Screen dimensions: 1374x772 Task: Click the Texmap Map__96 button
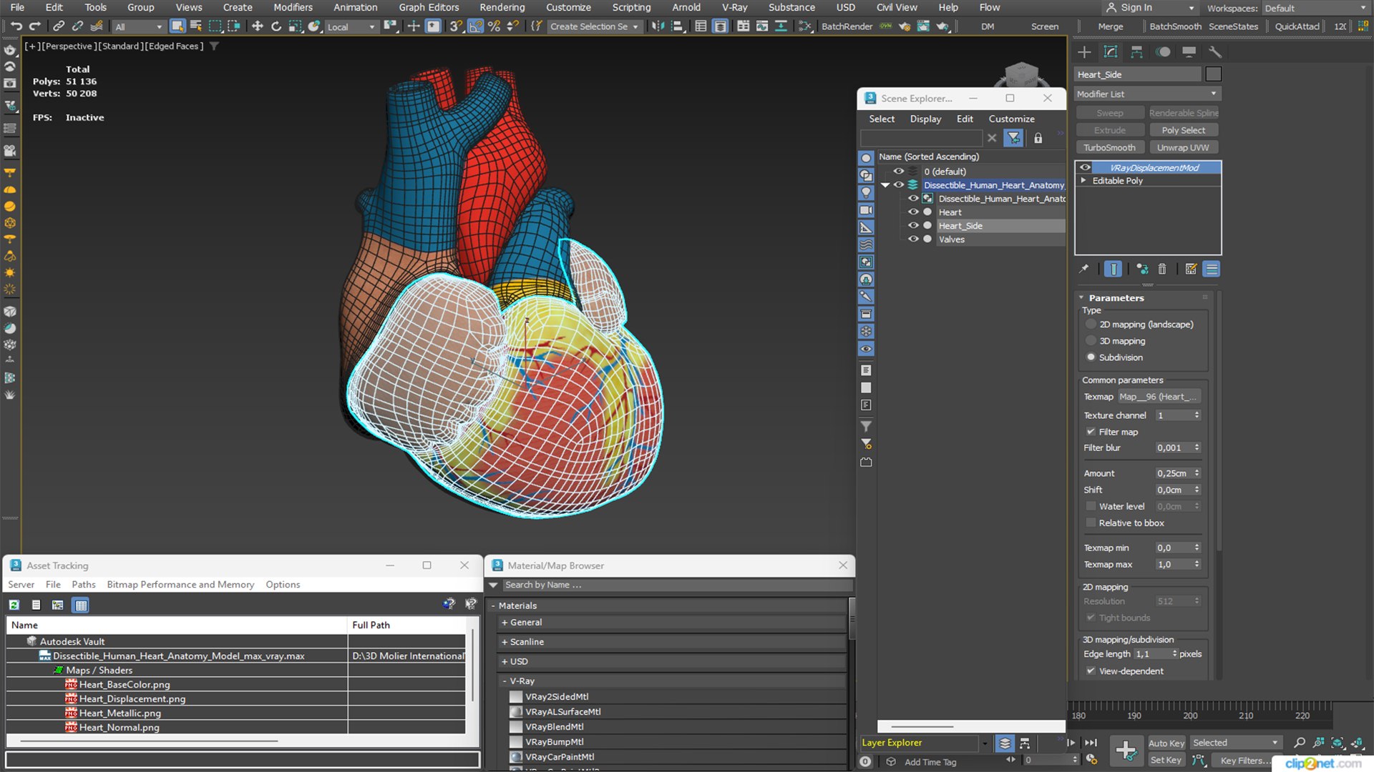(1159, 397)
